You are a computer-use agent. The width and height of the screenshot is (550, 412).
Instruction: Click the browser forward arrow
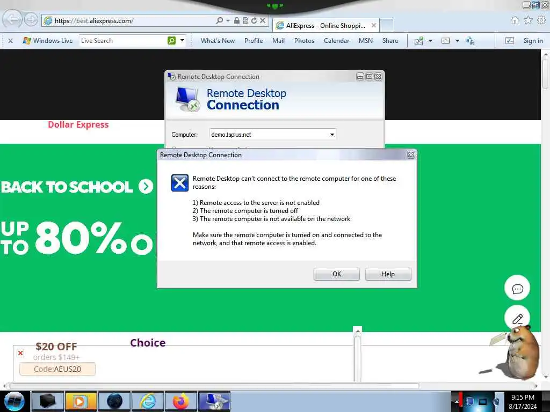click(31, 20)
